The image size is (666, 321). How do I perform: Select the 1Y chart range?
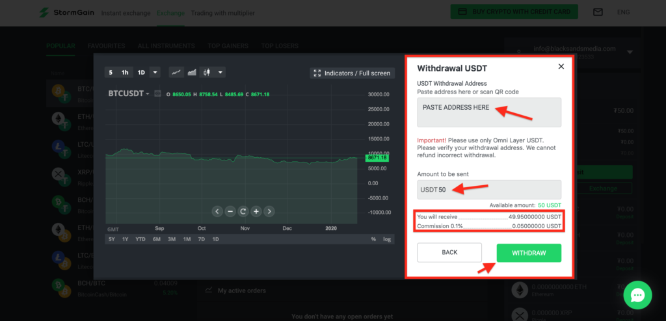coord(126,239)
